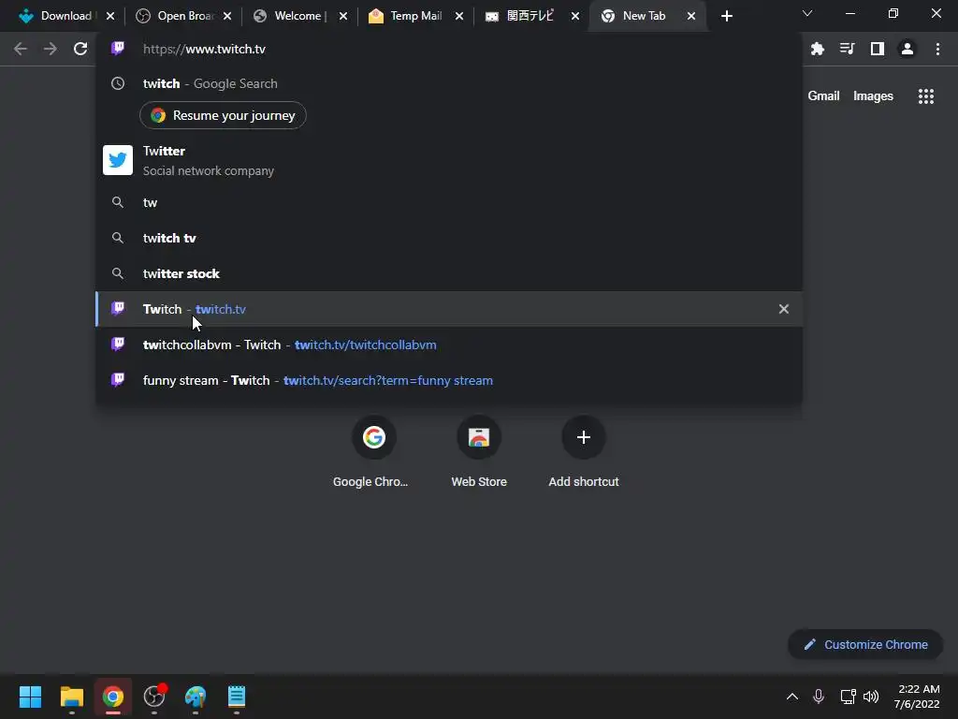
Task: Go back using the back arrow
Action: coord(21,49)
